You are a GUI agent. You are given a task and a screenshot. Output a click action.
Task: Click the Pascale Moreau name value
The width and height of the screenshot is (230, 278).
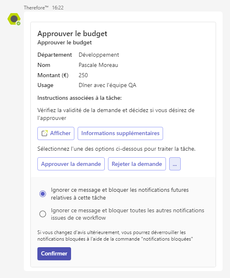[99, 65]
